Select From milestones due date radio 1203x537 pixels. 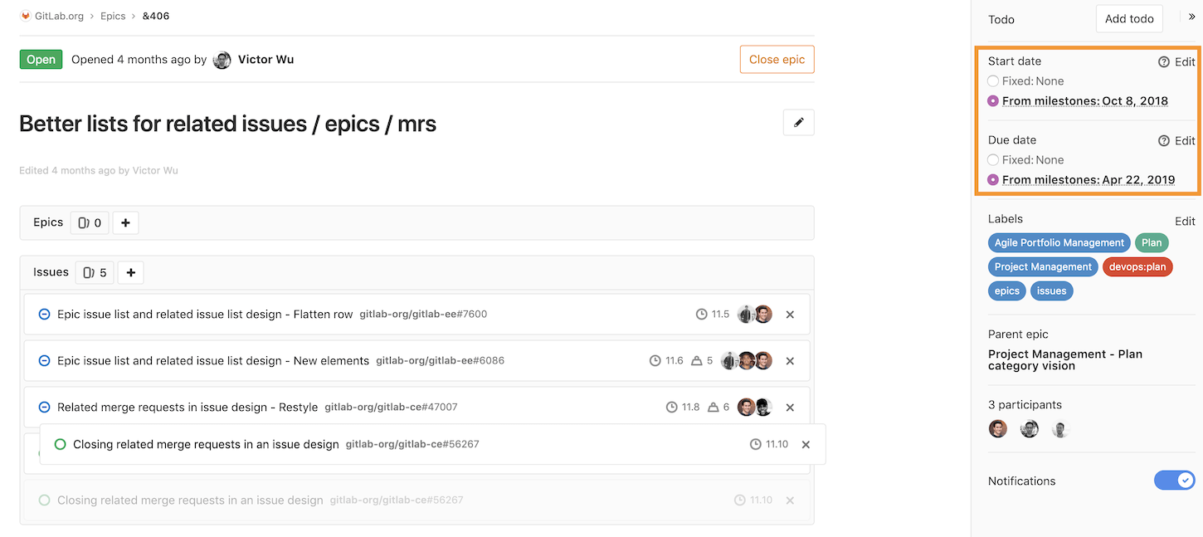pos(993,180)
